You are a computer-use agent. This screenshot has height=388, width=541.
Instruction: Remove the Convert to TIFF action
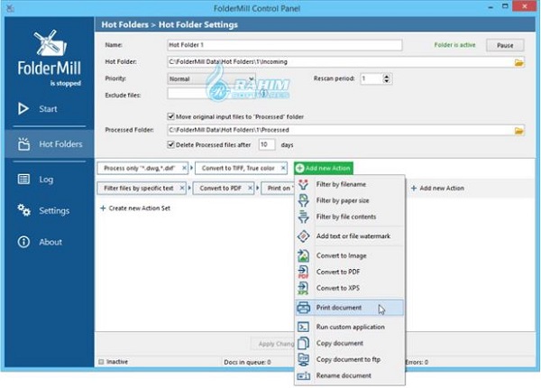click(283, 168)
